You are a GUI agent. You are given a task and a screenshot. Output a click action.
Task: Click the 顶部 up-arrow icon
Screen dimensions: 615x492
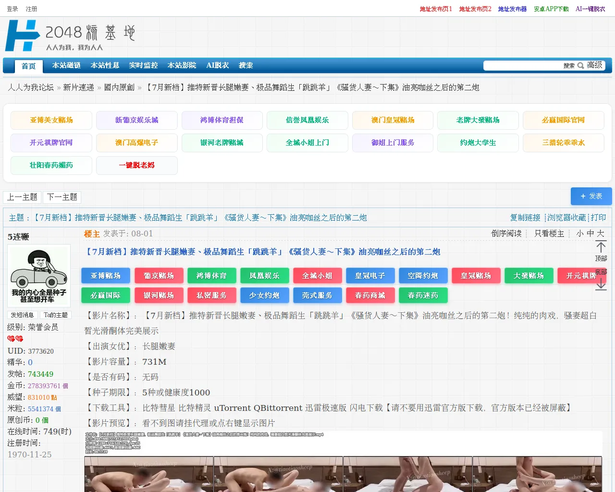601,247
